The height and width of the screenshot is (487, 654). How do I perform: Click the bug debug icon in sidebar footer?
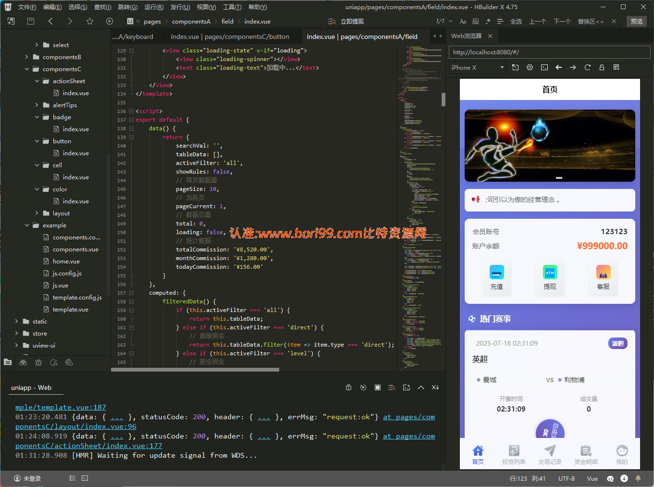[x=38, y=362]
